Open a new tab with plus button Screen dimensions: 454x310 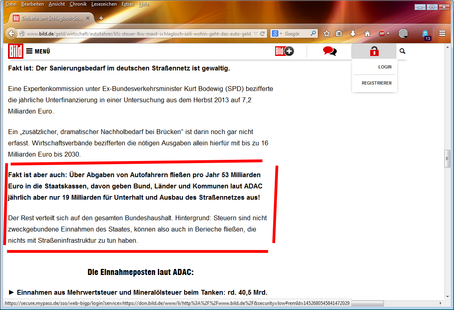(x=101, y=18)
